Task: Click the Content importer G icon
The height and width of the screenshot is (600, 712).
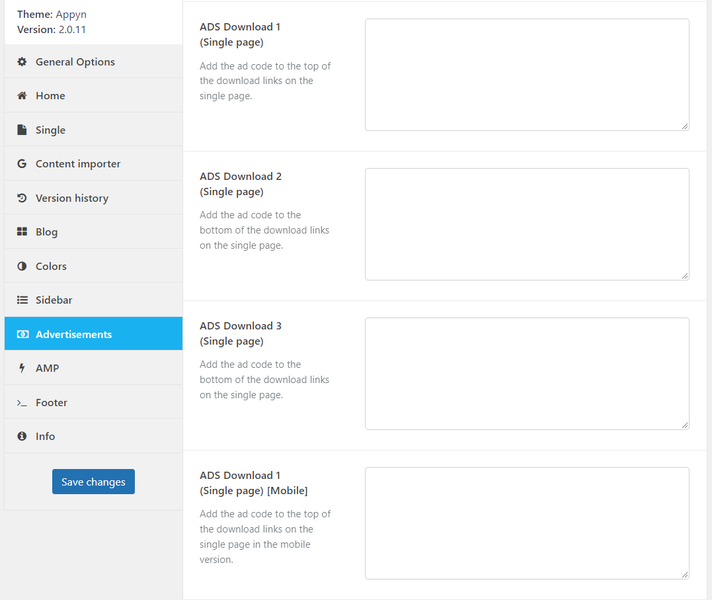Action: coord(22,163)
